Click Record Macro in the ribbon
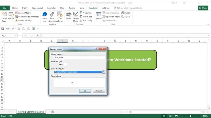 [23, 13]
